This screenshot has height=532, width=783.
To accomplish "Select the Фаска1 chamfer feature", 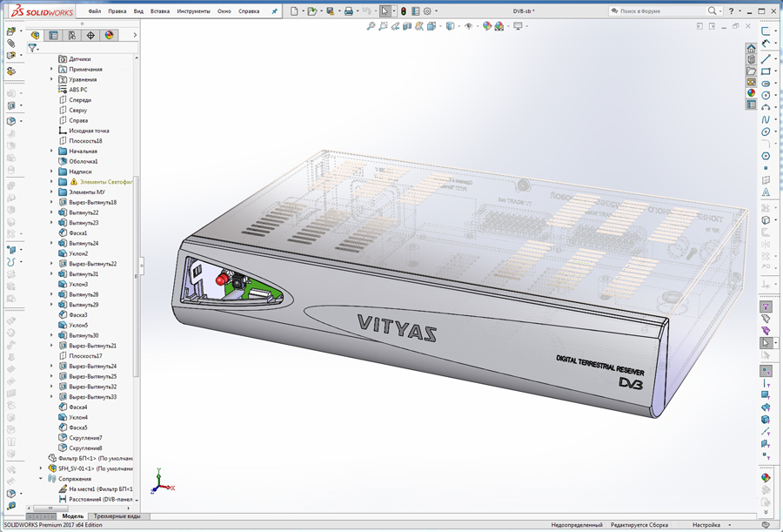I will (x=73, y=232).
